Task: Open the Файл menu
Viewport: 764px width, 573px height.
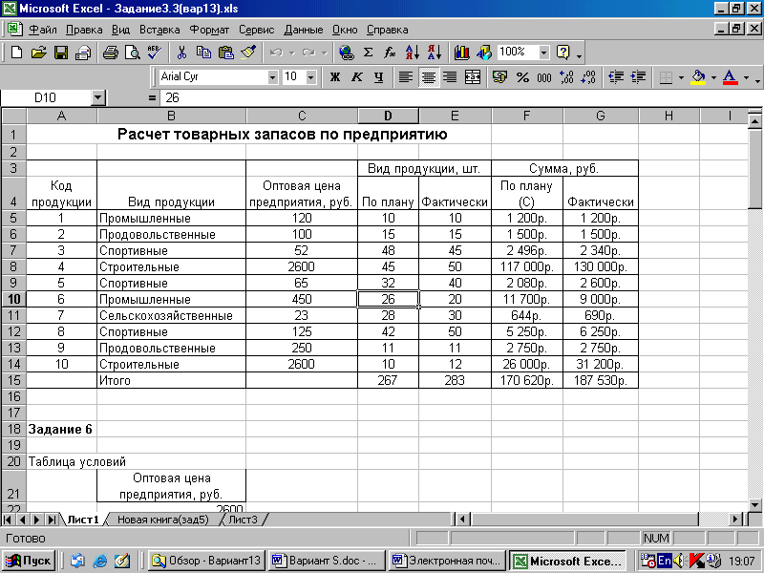Action: pos(42,30)
